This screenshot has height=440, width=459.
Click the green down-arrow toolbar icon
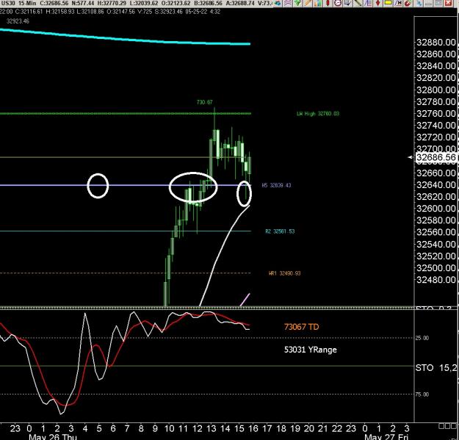[x=297, y=3]
